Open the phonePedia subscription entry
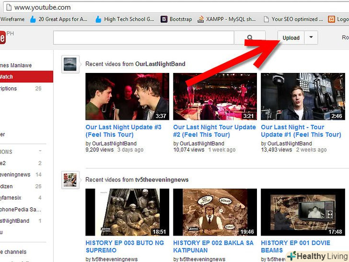This screenshot has width=349, height=262. [x=21, y=209]
